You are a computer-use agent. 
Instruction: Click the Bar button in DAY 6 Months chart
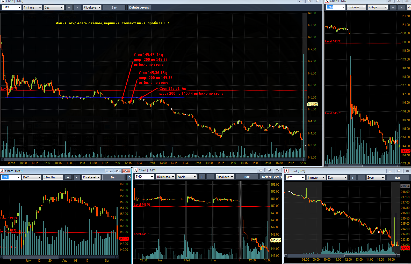(x=113, y=177)
